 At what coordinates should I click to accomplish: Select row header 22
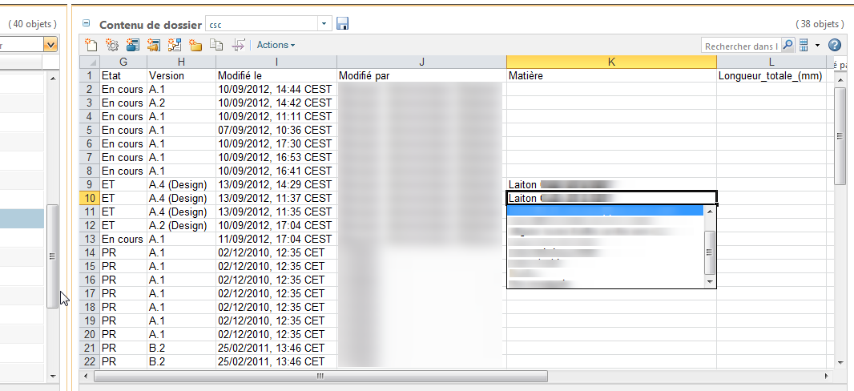pos(90,361)
